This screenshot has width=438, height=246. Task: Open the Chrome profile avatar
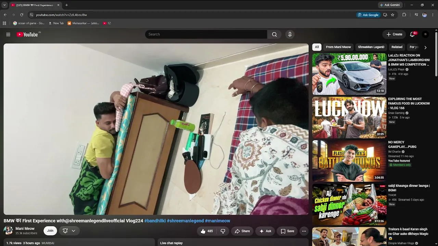point(425,15)
